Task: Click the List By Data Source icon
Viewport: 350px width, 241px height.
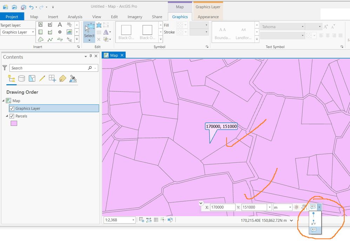Action: 21,78
